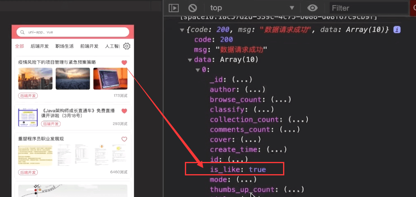Switch to the 职场生活 tab

tap(65, 46)
